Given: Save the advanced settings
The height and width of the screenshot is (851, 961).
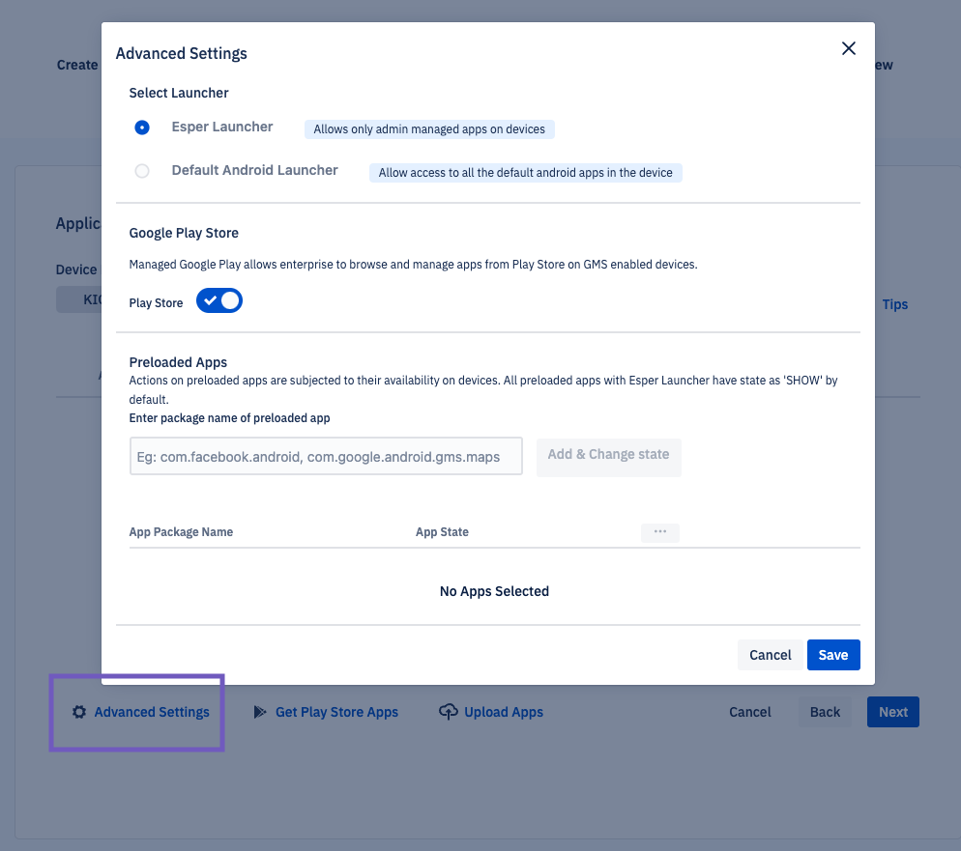Looking at the screenshot, I should point(833,655).
